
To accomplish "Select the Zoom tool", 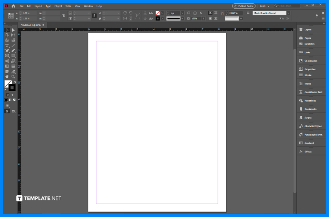I will (12, 77).
